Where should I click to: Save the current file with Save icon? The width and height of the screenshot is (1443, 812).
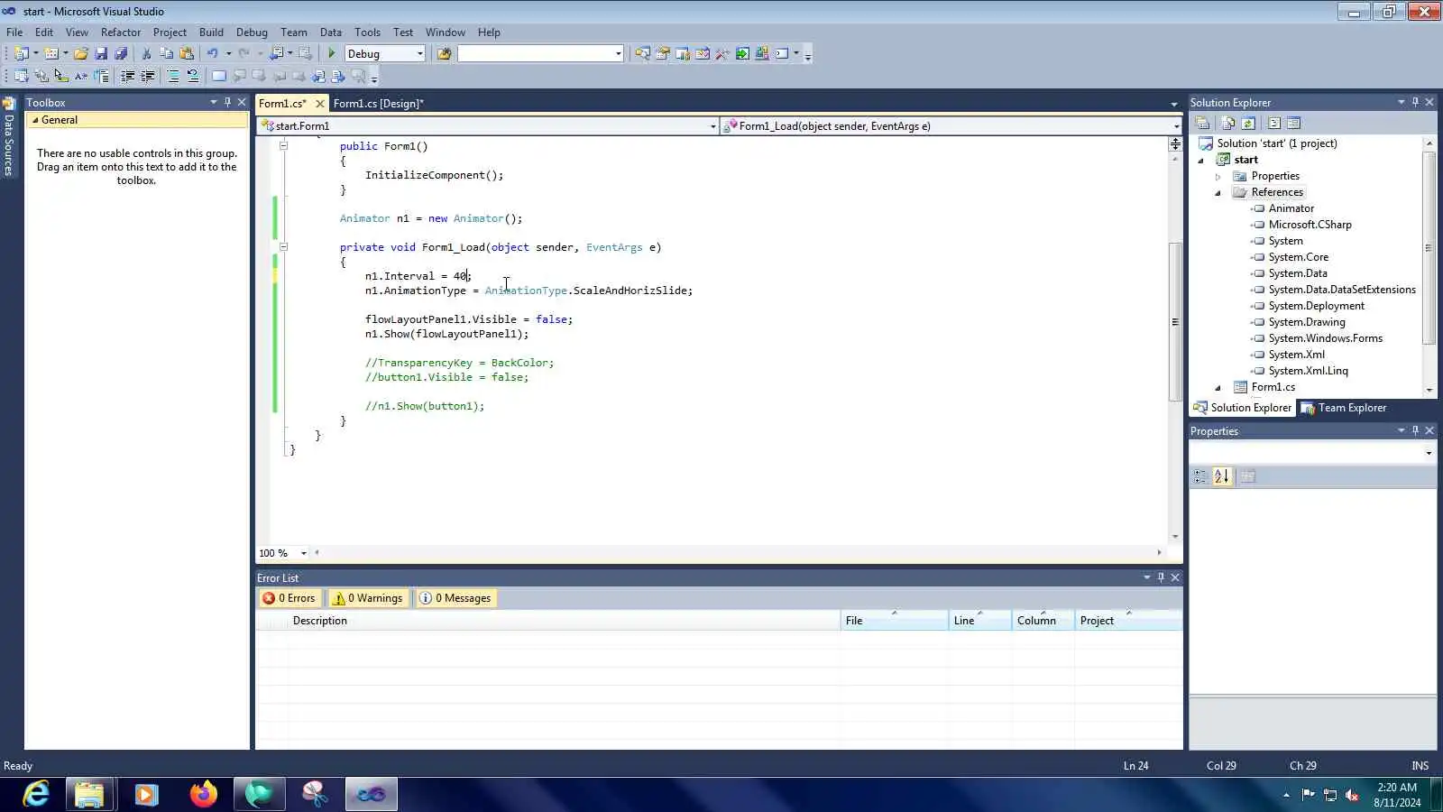click(x=101, y=53)
